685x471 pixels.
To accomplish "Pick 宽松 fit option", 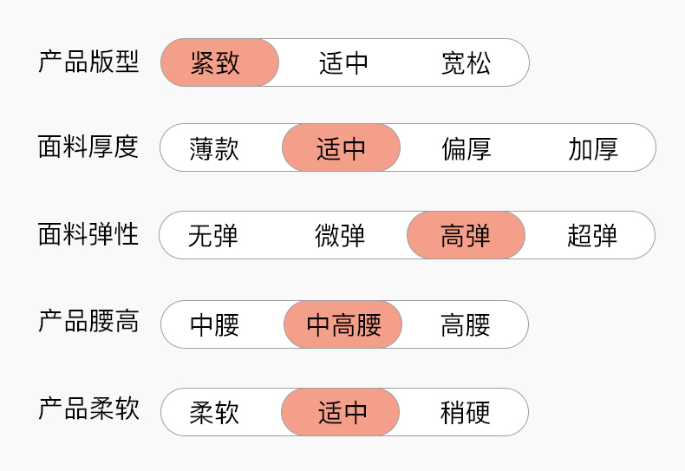I will [466, 62].
